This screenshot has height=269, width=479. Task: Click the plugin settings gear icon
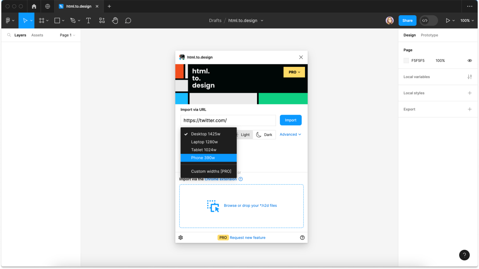point(181,238)
